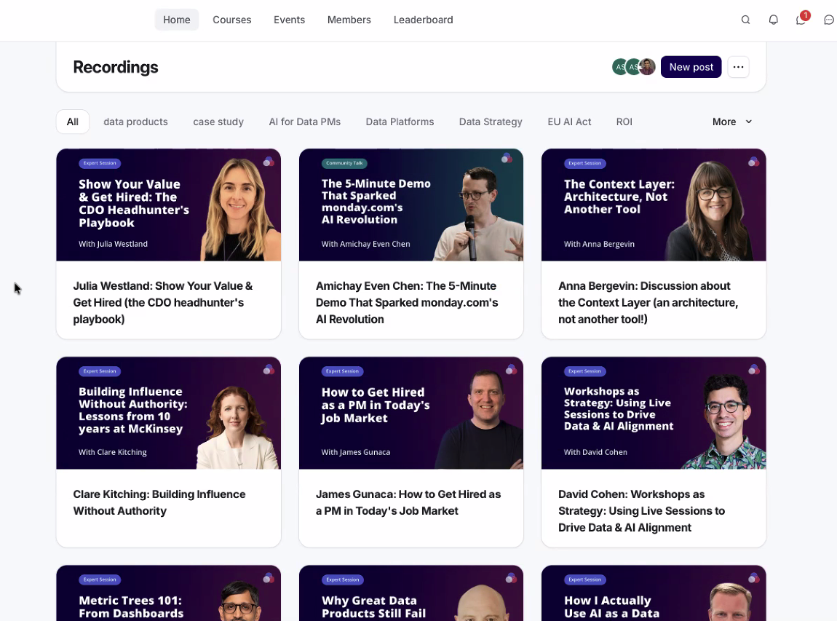Open the chat icon with red badge

[801, 20]
